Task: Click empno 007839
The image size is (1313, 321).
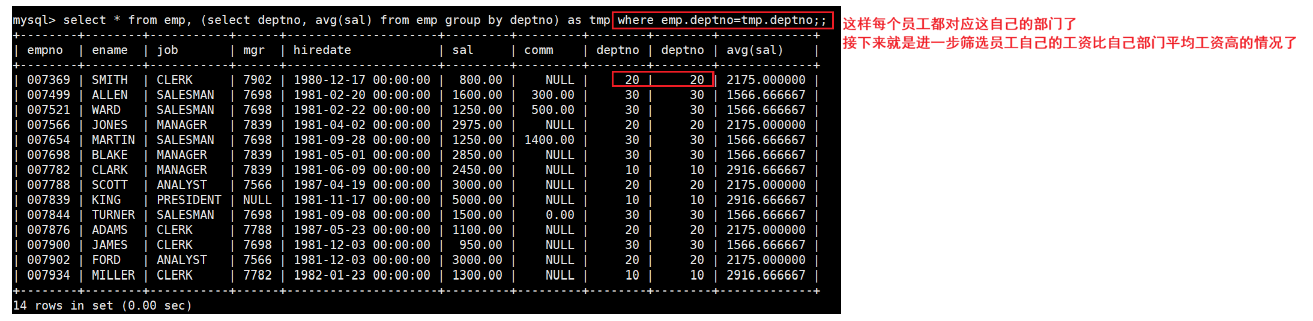Action: (49, 200)
